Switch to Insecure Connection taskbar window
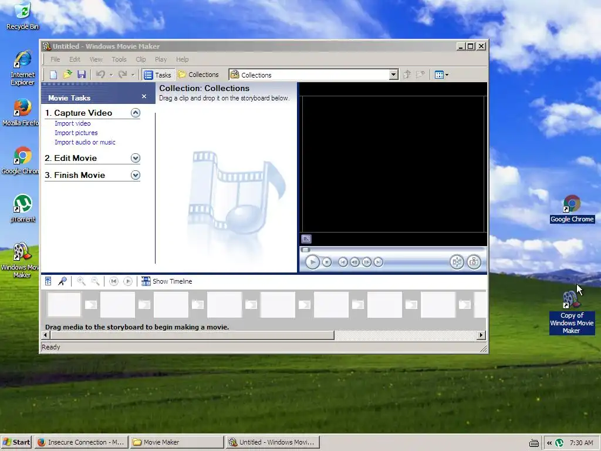This screenshot has height=451, width=601. point(81,442)
